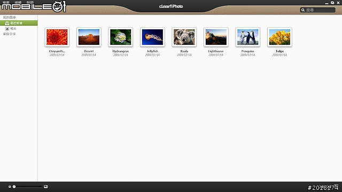Click the 2009/07/14 date under Koala
Image resolution: width=342 pixels, height=192 pixels.
coord(184,55)
